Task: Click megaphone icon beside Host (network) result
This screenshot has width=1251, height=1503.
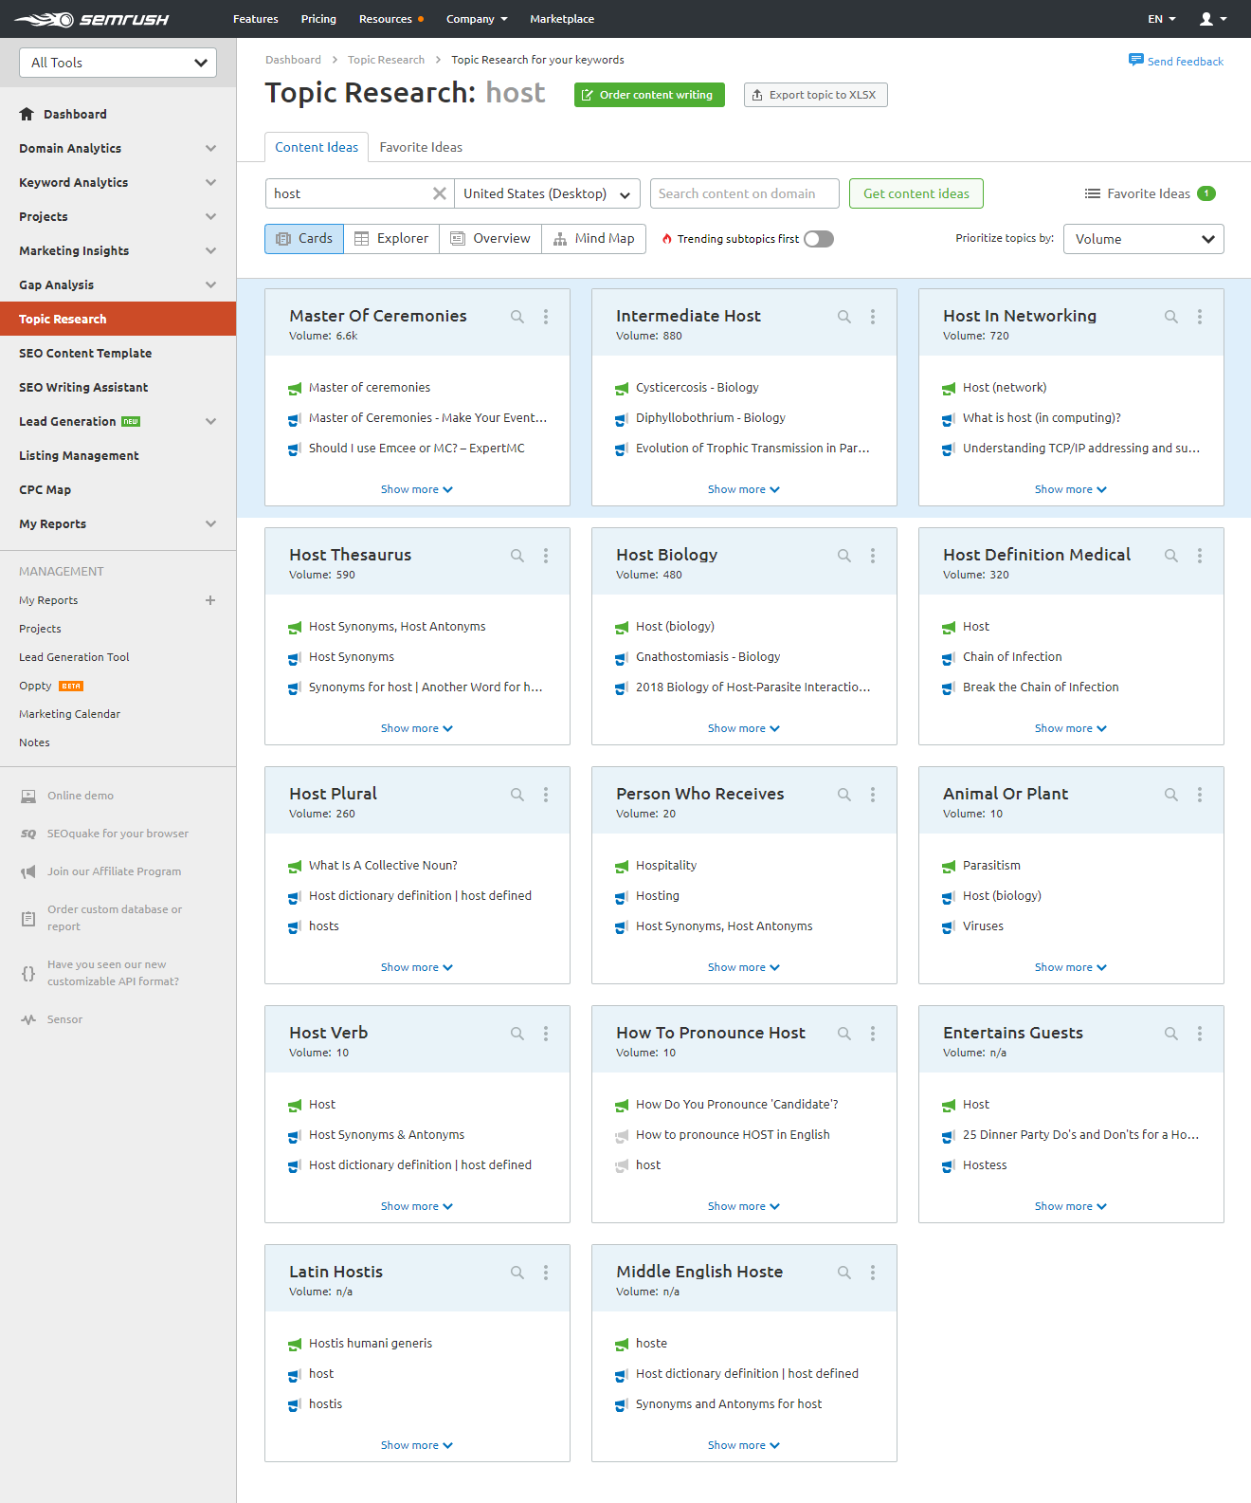Action: point(949,389)
